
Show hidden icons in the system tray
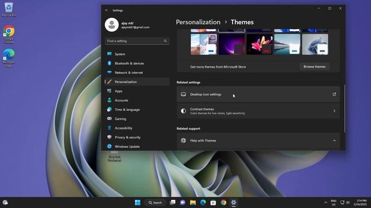pos(326,203)
